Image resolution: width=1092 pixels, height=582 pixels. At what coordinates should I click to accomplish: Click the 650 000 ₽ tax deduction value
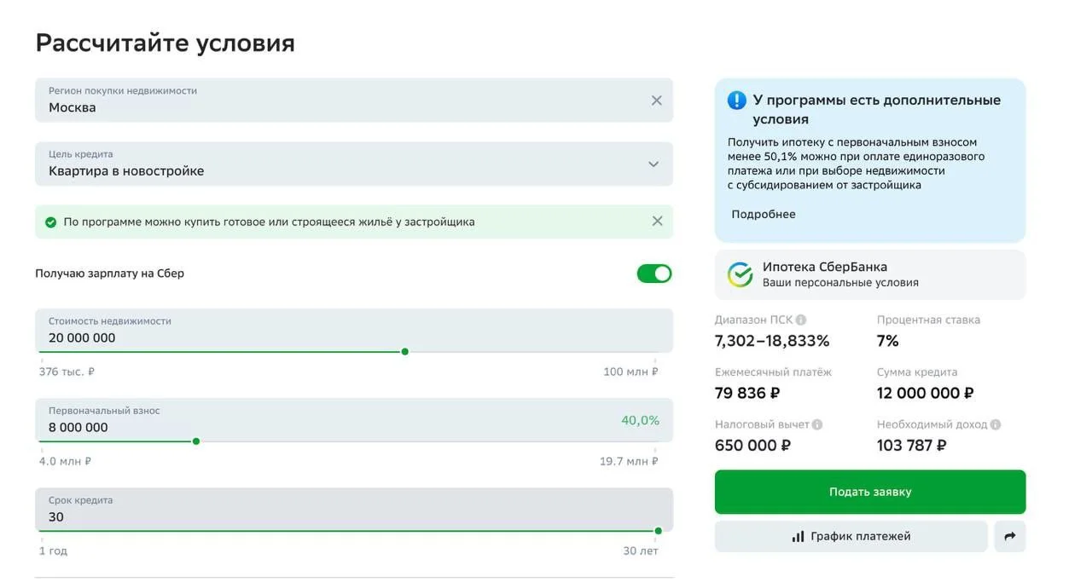coord(752,445)
